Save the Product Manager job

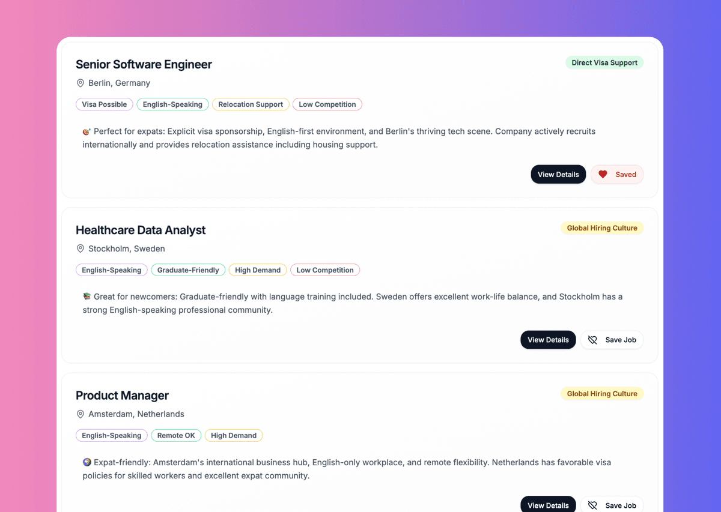[612, 504]
